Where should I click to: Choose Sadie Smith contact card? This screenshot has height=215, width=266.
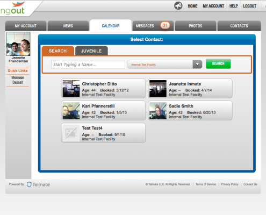[190, 111]
